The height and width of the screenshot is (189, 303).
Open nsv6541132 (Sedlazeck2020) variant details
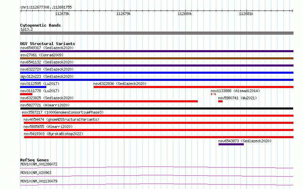(47, 62)
